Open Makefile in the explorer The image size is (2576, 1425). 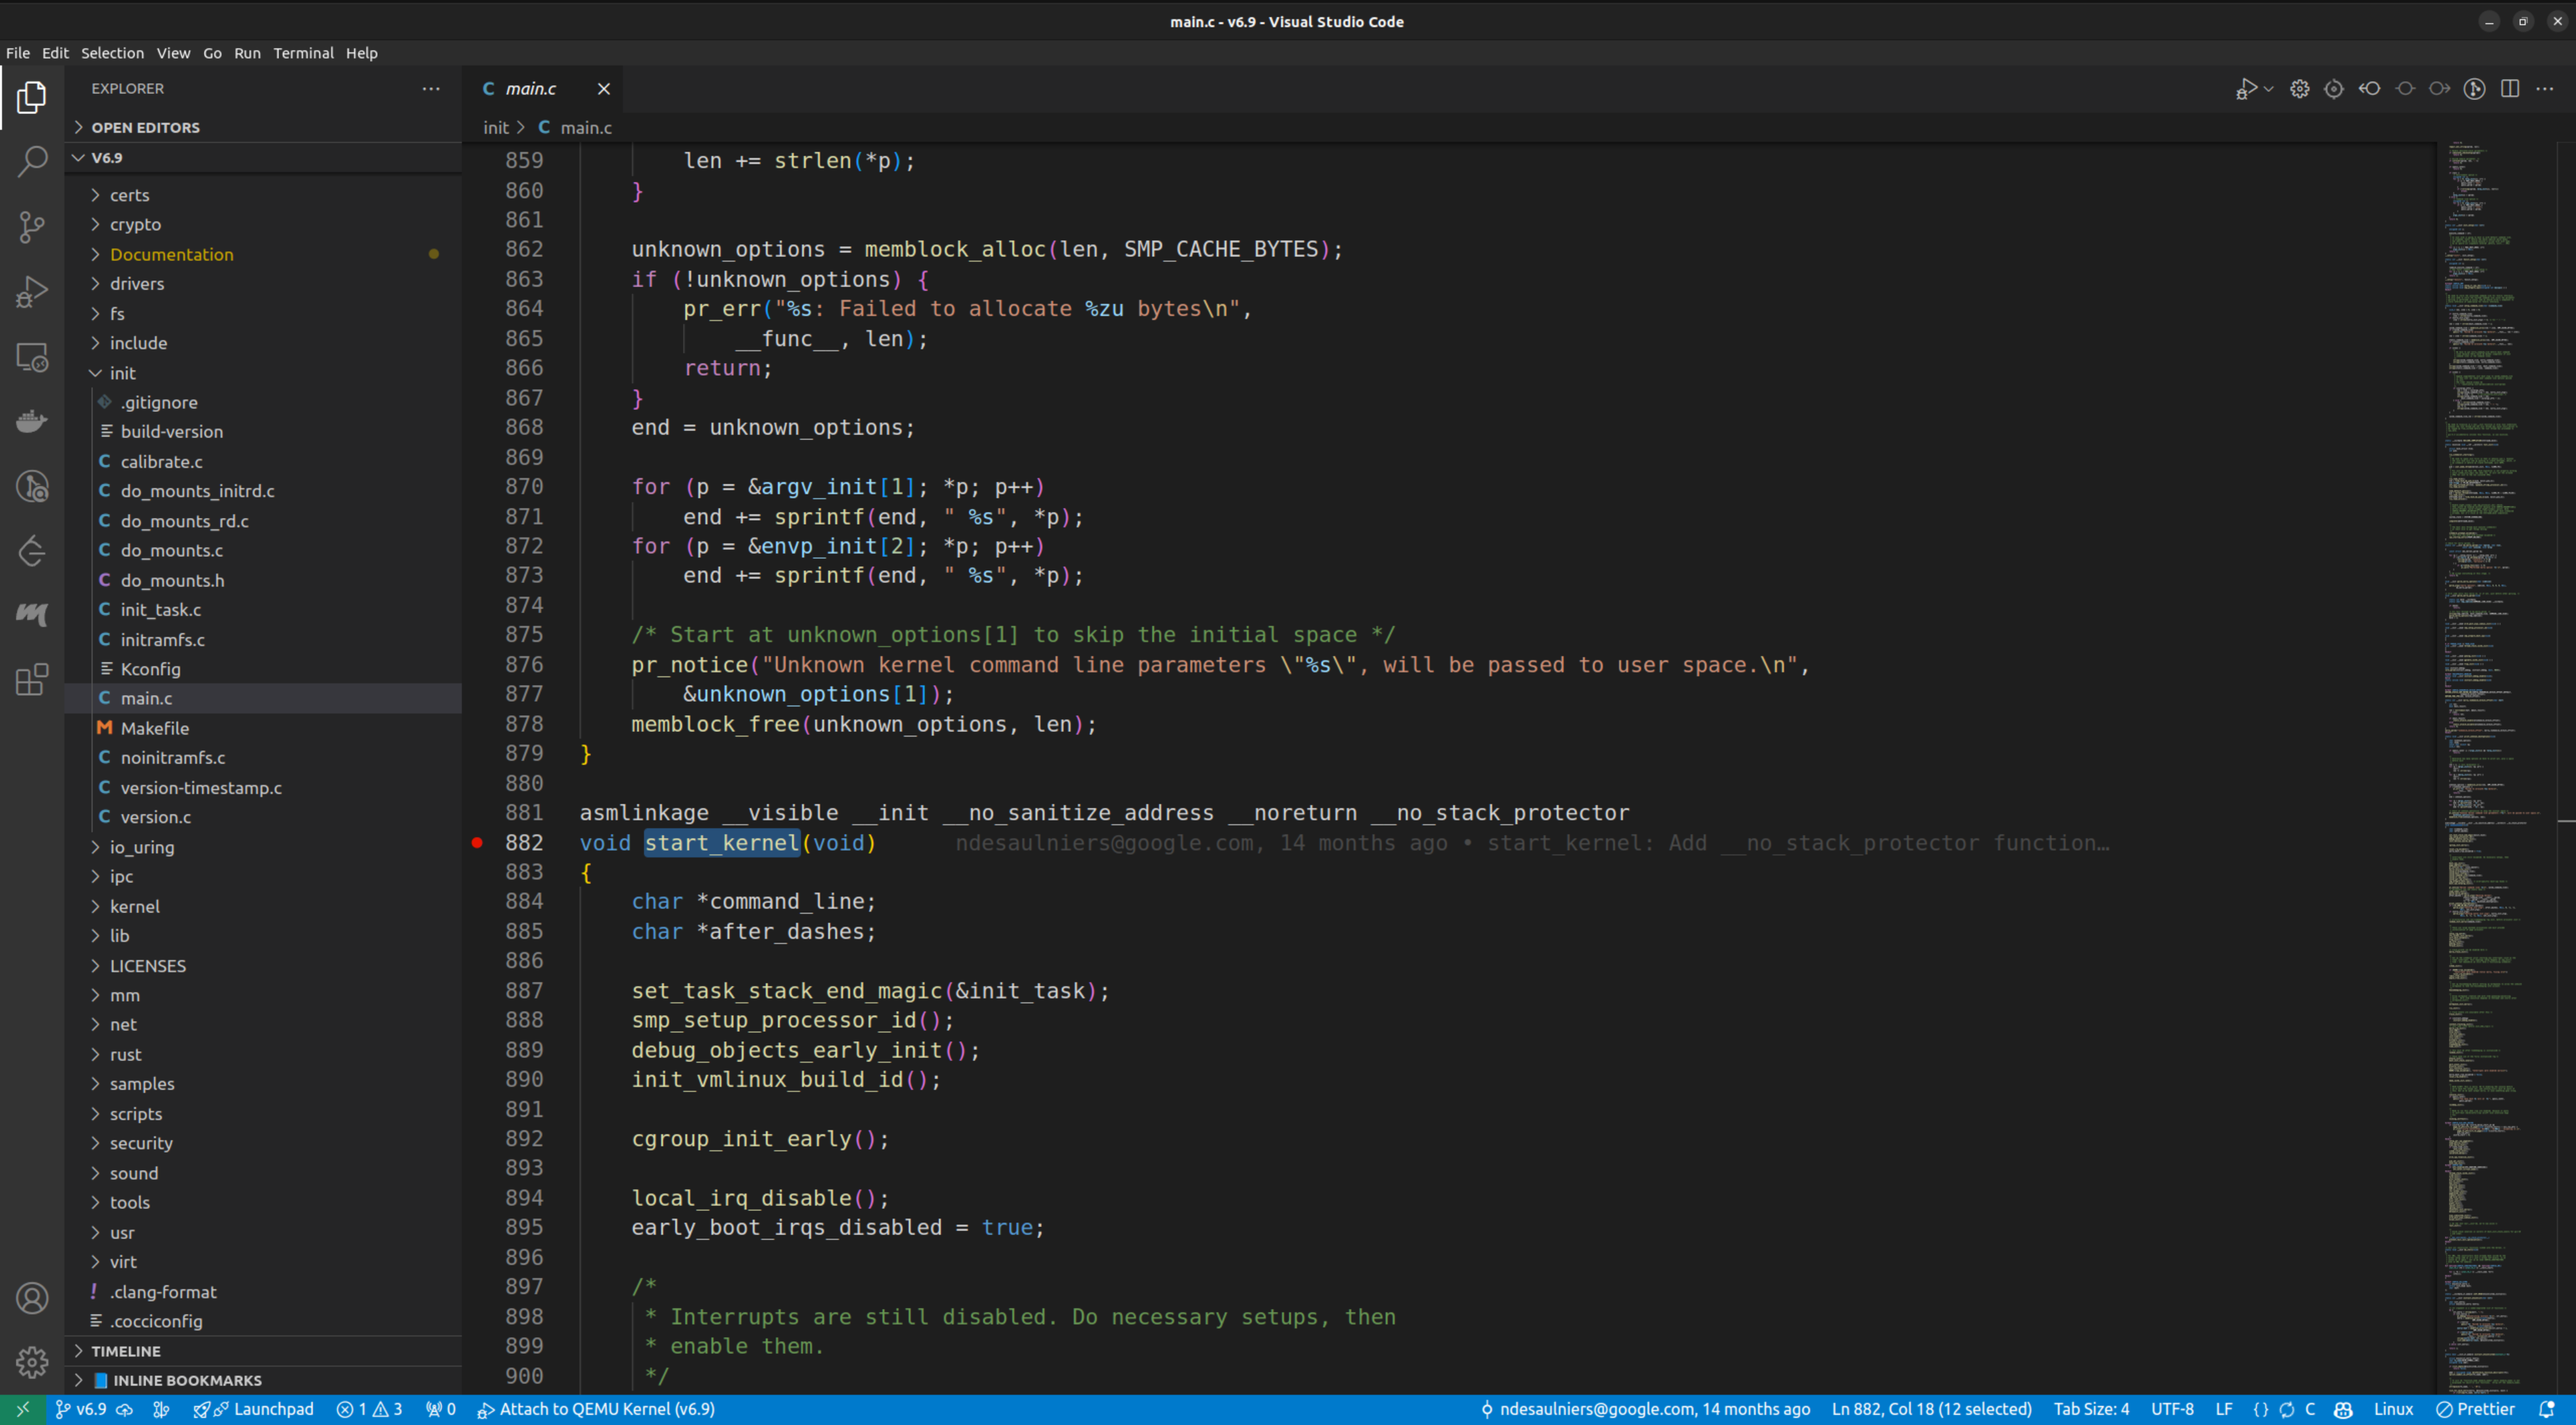(155, 728)
